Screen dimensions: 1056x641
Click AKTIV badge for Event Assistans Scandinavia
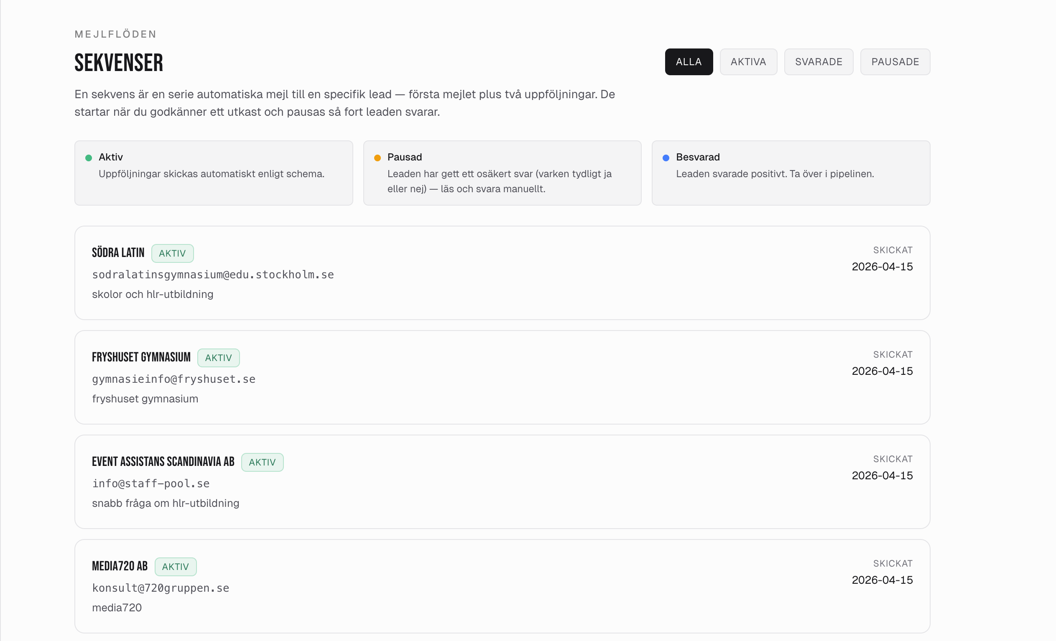click(262, 462)
